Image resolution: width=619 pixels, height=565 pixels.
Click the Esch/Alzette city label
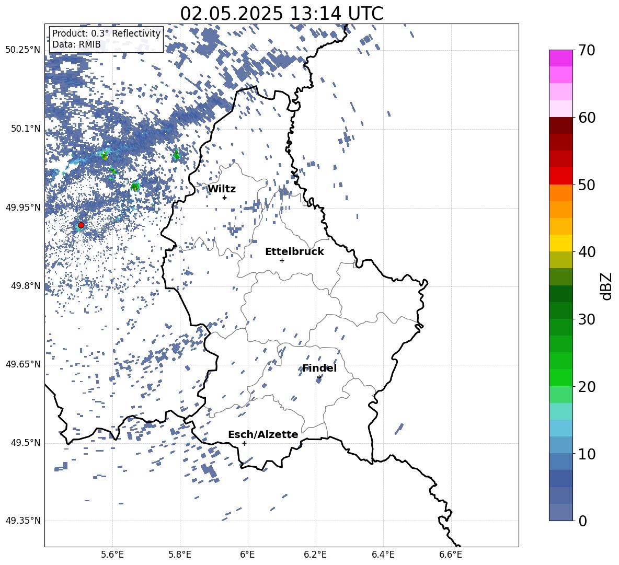(x=263, y=434)
